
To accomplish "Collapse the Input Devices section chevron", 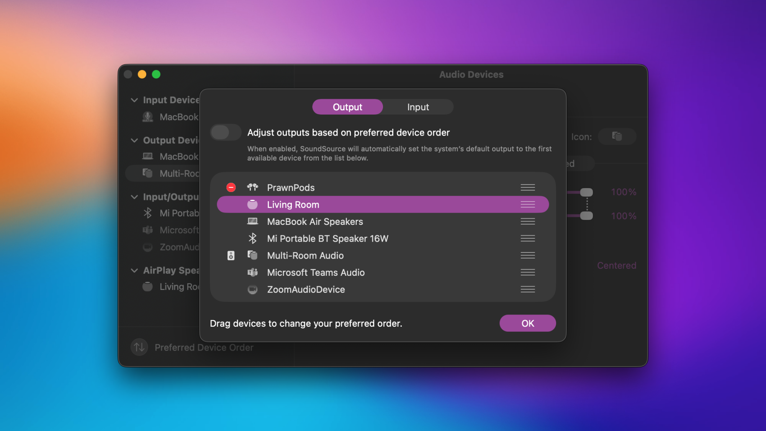I will coord(134,100).
